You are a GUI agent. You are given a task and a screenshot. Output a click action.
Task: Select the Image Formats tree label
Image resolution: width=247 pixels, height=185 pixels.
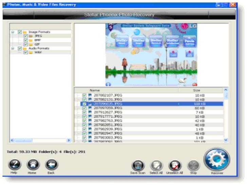39,32
